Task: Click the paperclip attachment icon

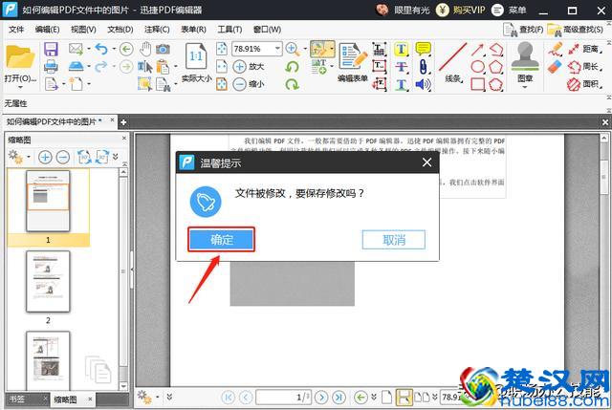Action: pyautogui.click(x=423, y=67)
